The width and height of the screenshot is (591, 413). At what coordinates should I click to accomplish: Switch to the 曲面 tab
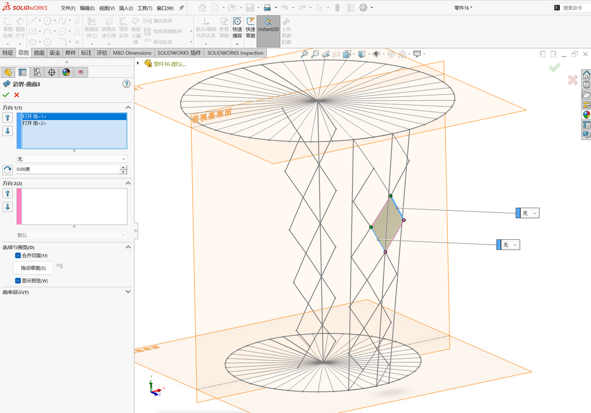click(39, 52)
